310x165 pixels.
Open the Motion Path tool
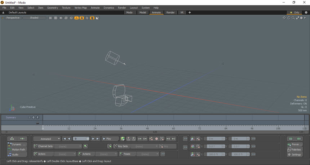point(18,150)
